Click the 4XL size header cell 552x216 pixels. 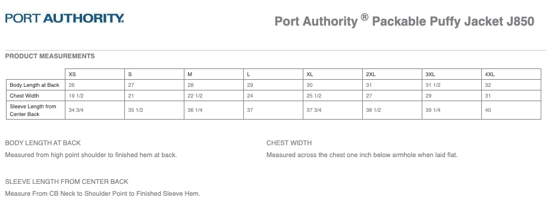[x=511, y=74]
